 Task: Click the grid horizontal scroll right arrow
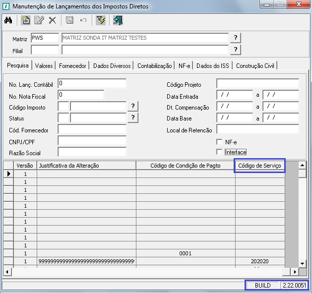pos(295,272)
